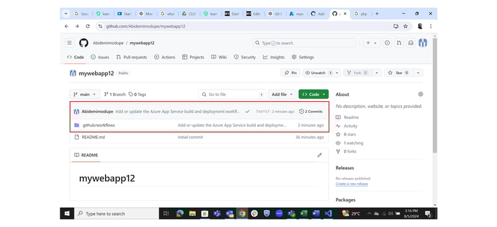Open the 0 Tags link
This screenshot has height=227, width=497.
coord(137,94)
